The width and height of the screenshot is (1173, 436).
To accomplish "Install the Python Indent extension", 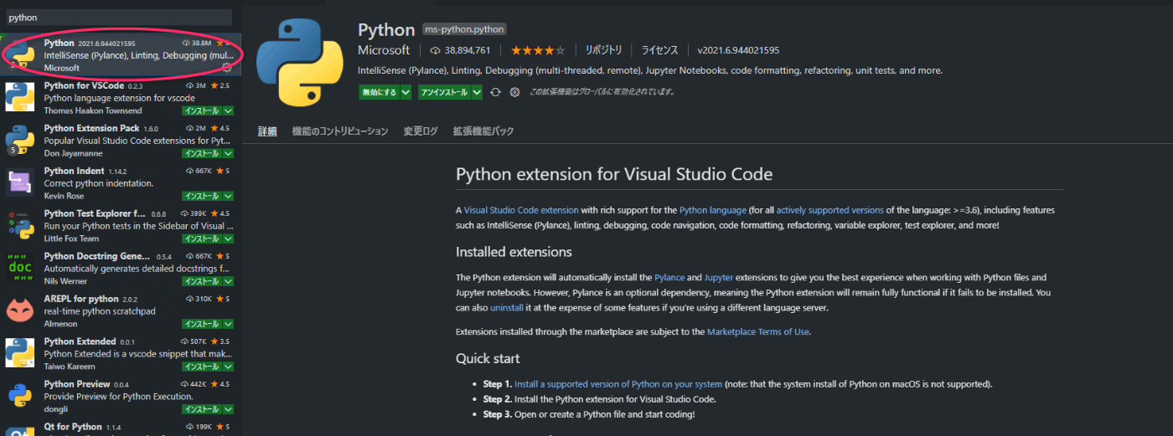I will 202,196.
